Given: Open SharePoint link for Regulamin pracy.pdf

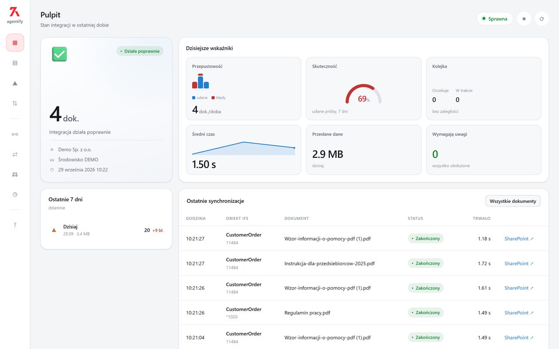Looking at the screenshot, I should tap(519, 313).
